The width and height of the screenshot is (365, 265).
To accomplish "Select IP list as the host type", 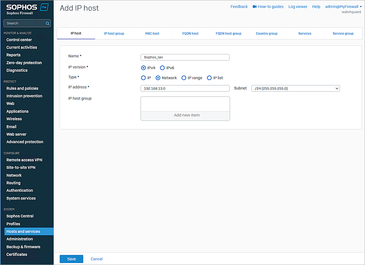I will click(x=209, y=78).
